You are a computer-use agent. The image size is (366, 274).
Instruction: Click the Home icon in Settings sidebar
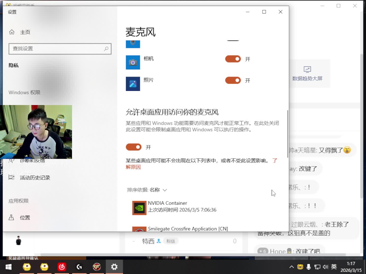[x=12, y=32]
